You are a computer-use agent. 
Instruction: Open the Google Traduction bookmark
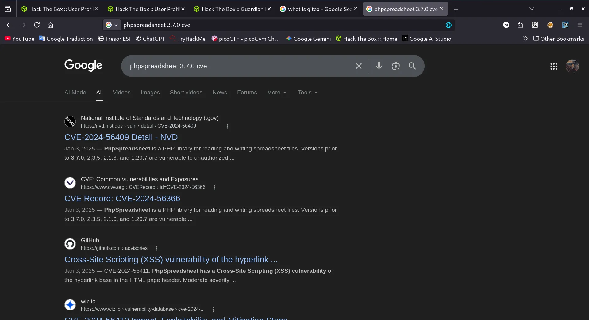[66, 39]
